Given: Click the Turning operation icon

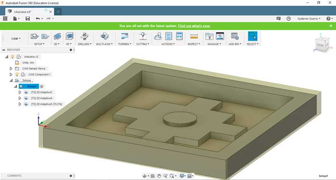Looking at the screenshot, I should tap(124, 36).
